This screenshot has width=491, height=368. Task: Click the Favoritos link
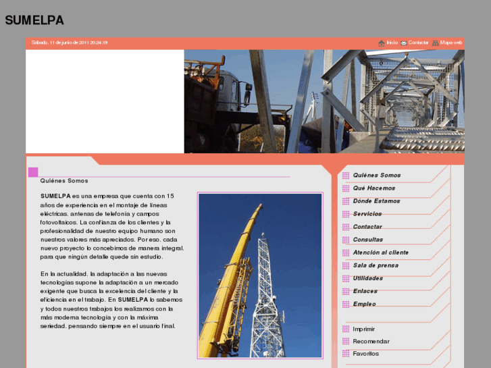point(366,353)
